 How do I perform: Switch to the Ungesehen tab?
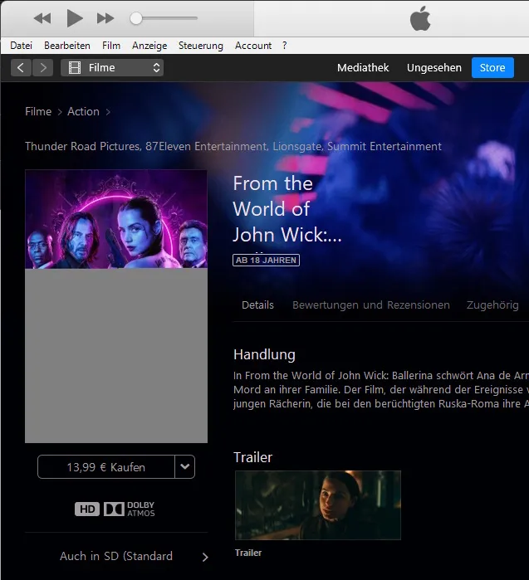[434, 68]
